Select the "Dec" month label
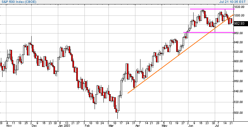 34,126
